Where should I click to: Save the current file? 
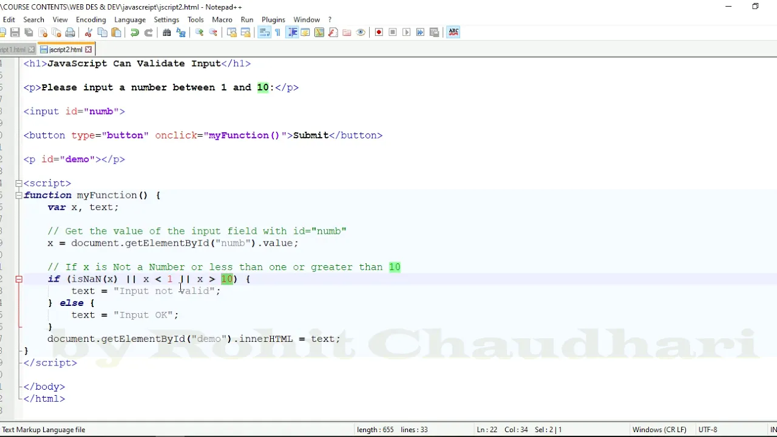(x=15, y=32)
